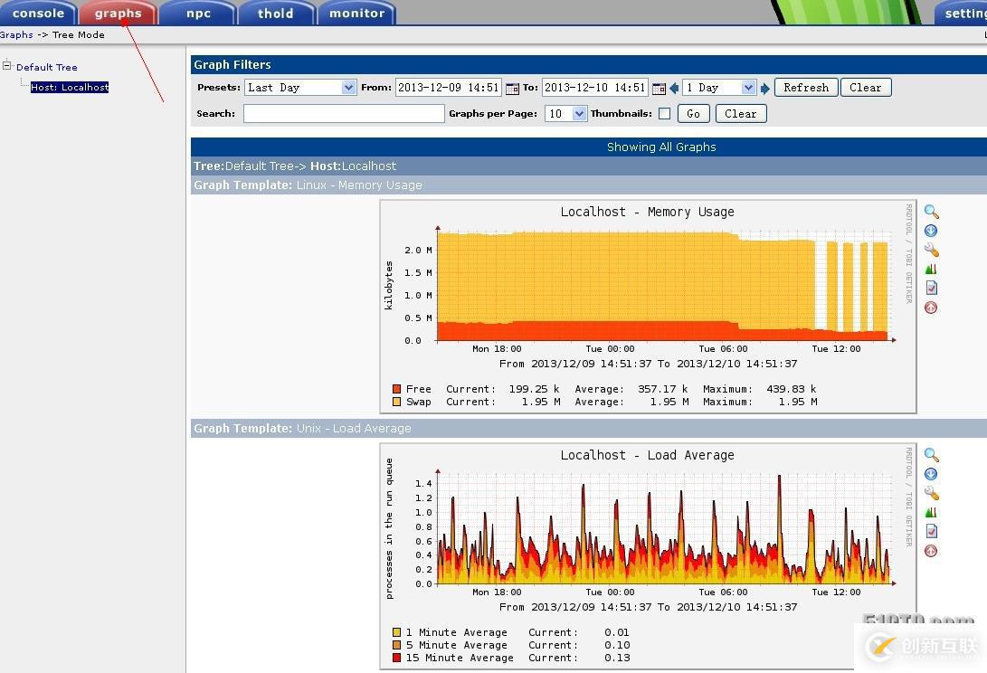987x673 pixels.
Task: Click the tree view icon beside Load Average graph
Action: click(931, 511)
